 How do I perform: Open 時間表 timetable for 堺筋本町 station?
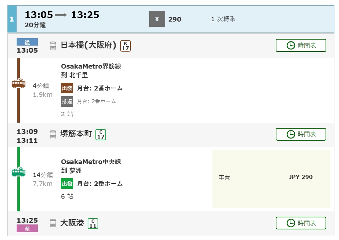click(301, 134)
